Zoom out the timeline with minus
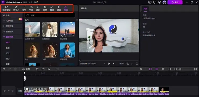 (176, 69)
